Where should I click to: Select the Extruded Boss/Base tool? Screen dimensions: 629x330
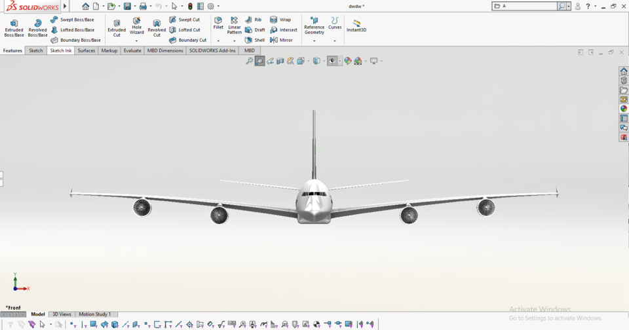coord(14,28)
